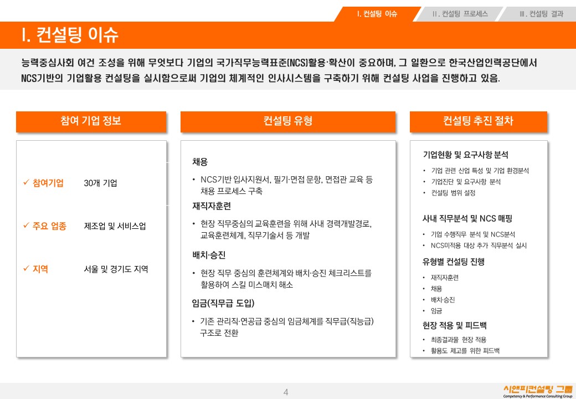576x399 pixels.
Task: Select the 'I. 컨설팅 이슈' tab
Action: pyautogui.click(x=377, y=14)
